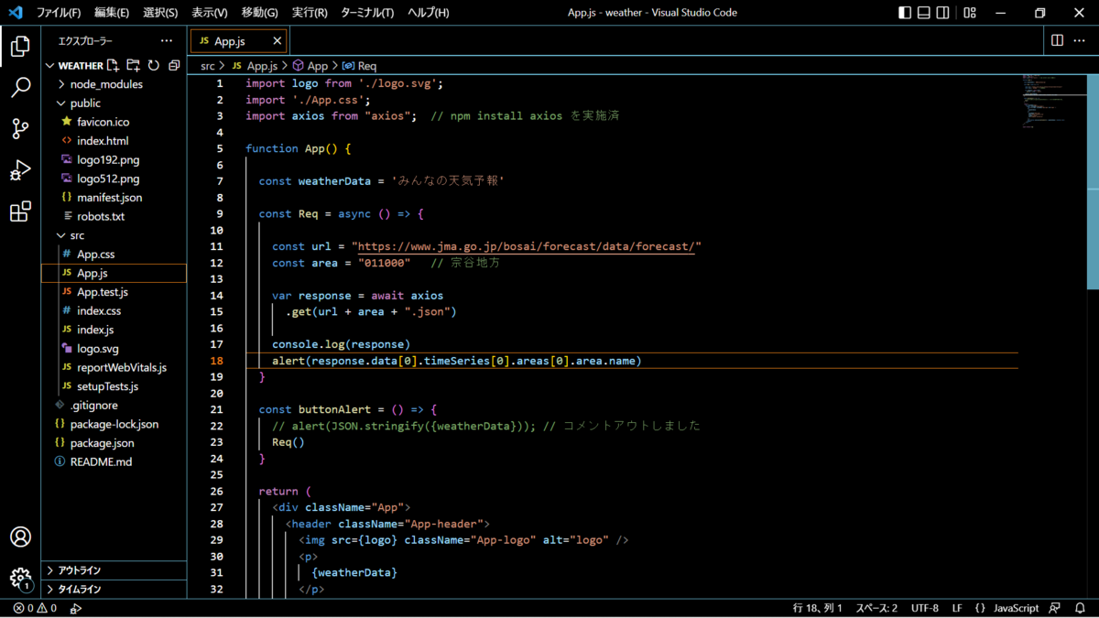Click the editor minimap
Screen dimensions: 1099x618
(1052, 101)
